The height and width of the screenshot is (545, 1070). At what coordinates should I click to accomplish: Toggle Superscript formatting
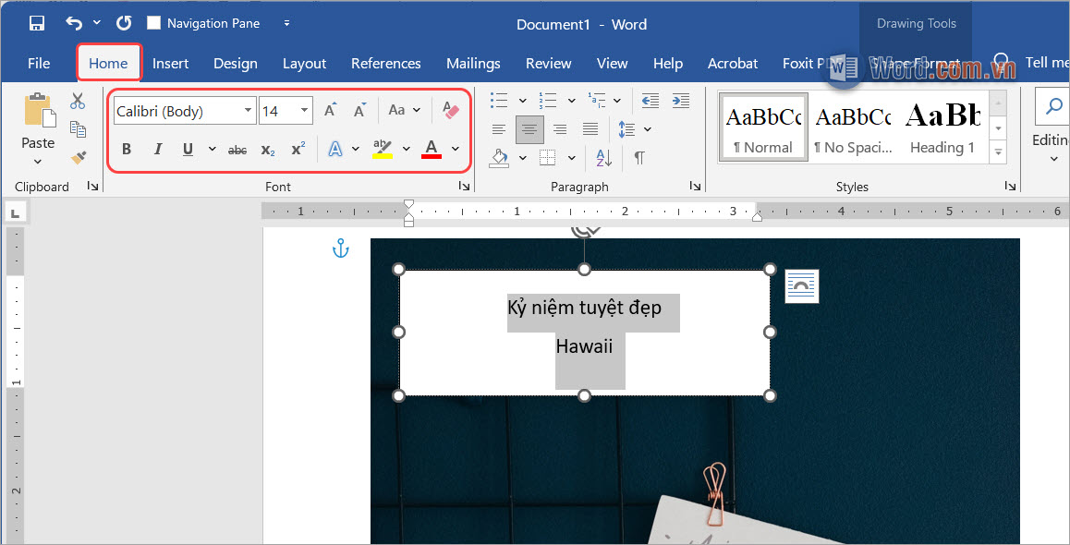[x=298, y=150]
